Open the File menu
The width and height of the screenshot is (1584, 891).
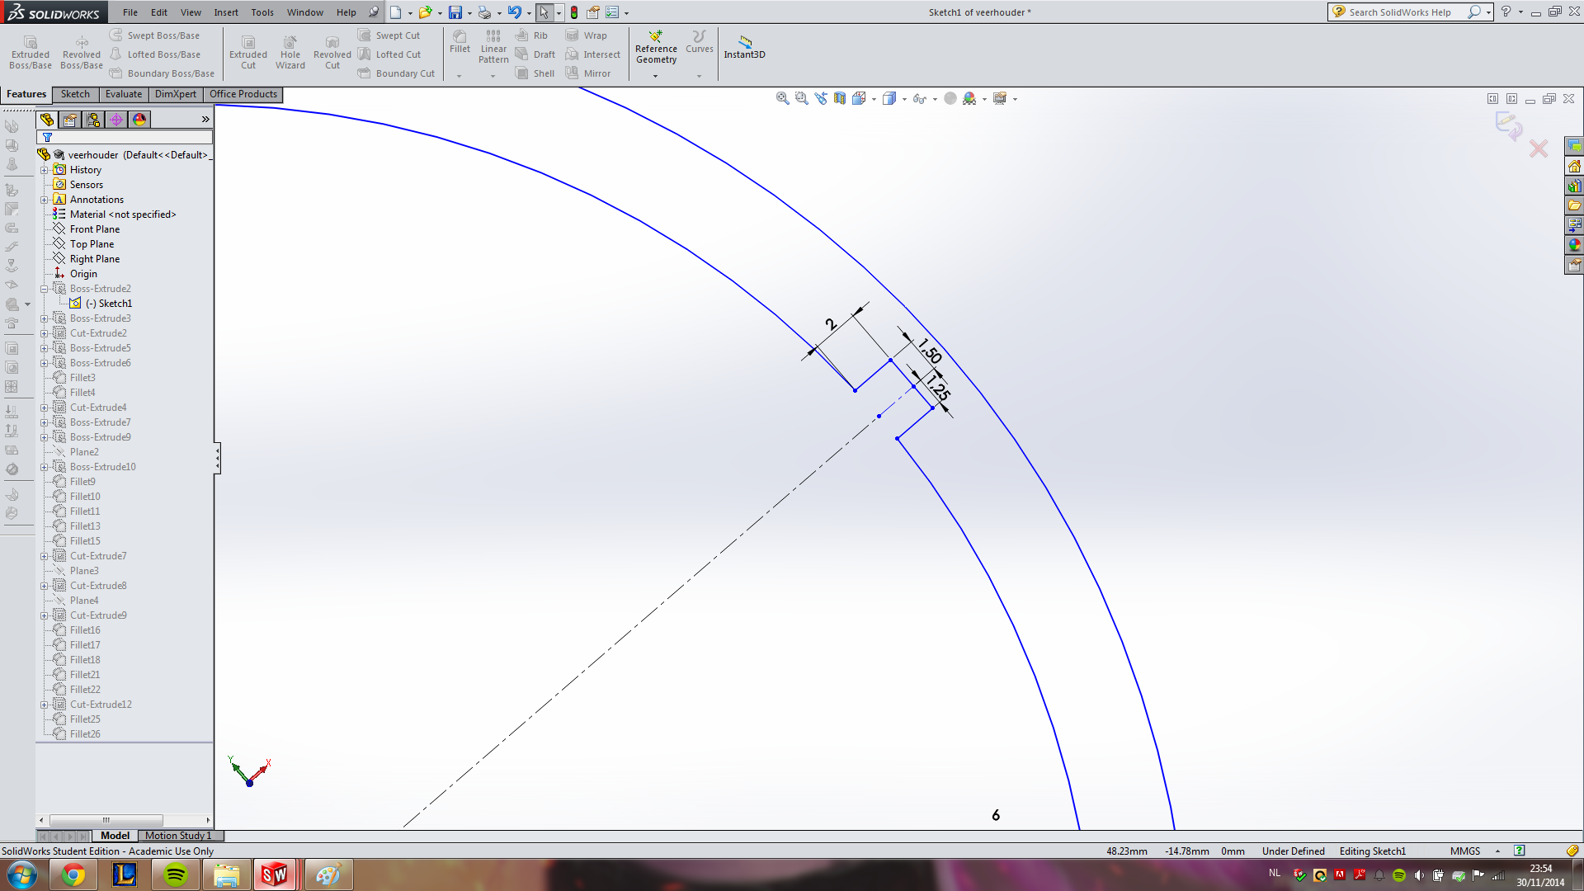(130, 12)
